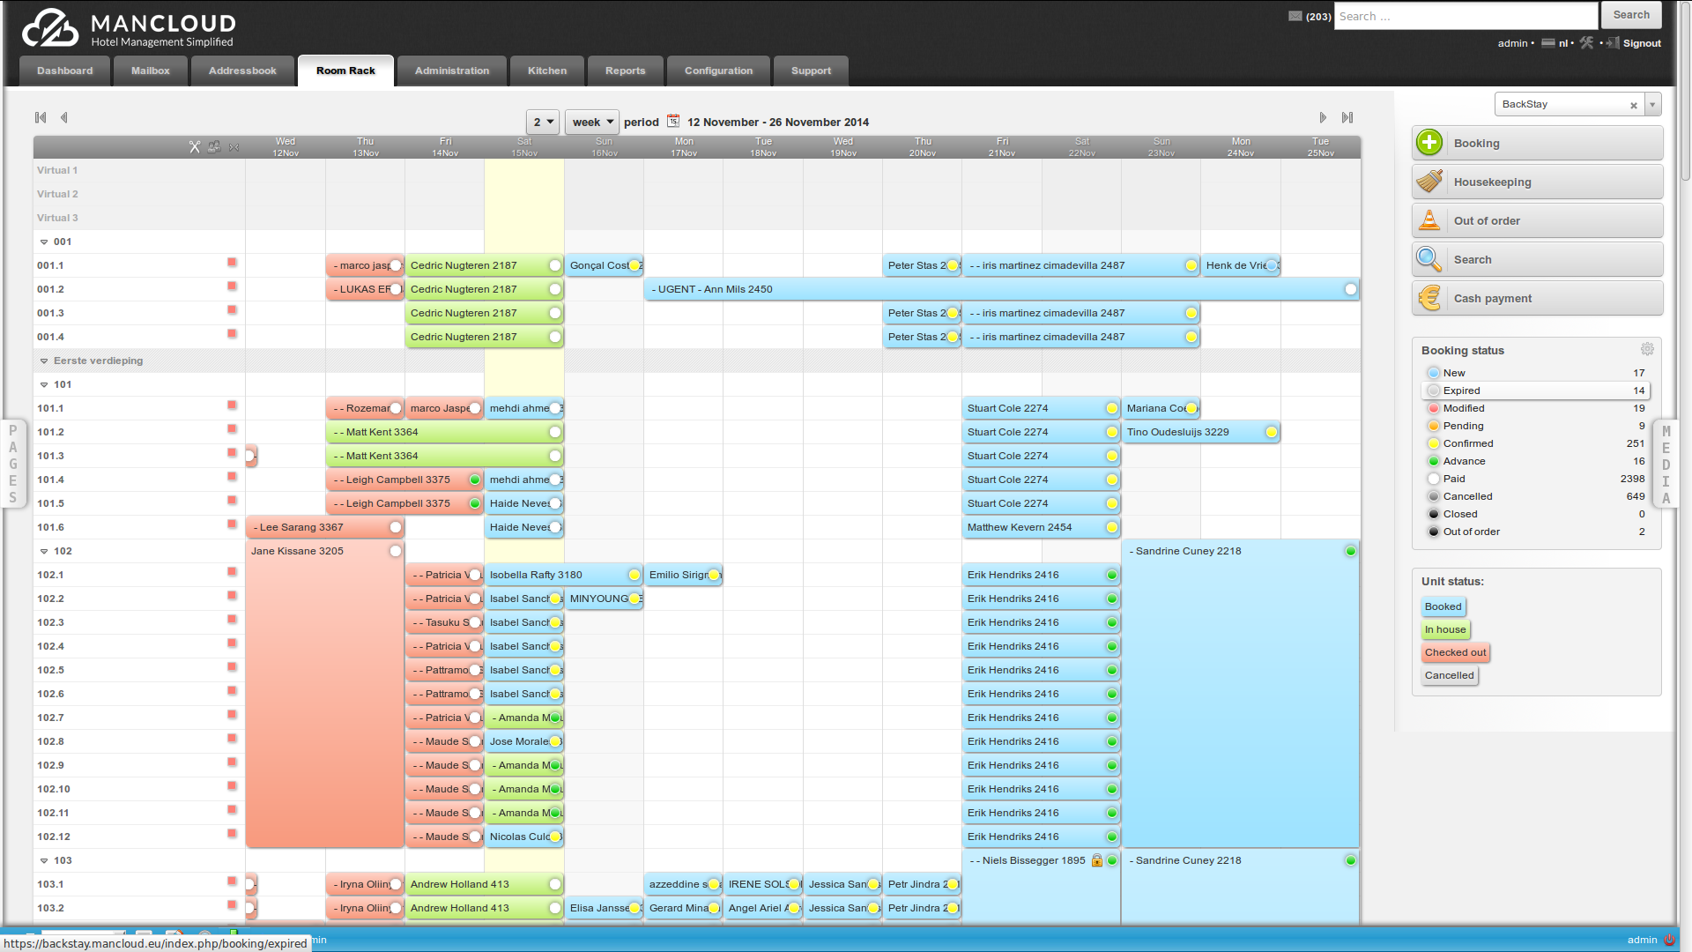1692x952 pixels.
Task: Open the calendar icon next to period
Action: click(x=673, y=120)
